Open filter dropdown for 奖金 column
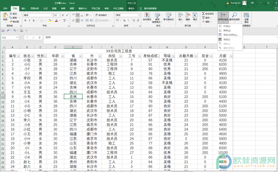278x172 pixels. pos(211,56)
